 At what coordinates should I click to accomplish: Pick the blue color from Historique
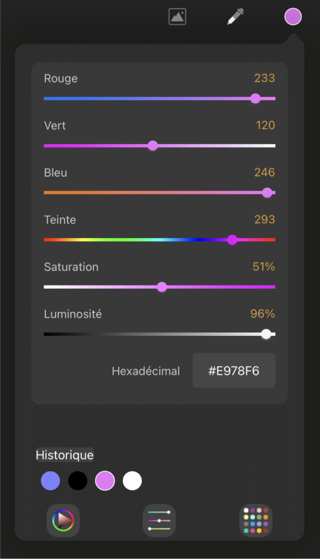(51, 480)
